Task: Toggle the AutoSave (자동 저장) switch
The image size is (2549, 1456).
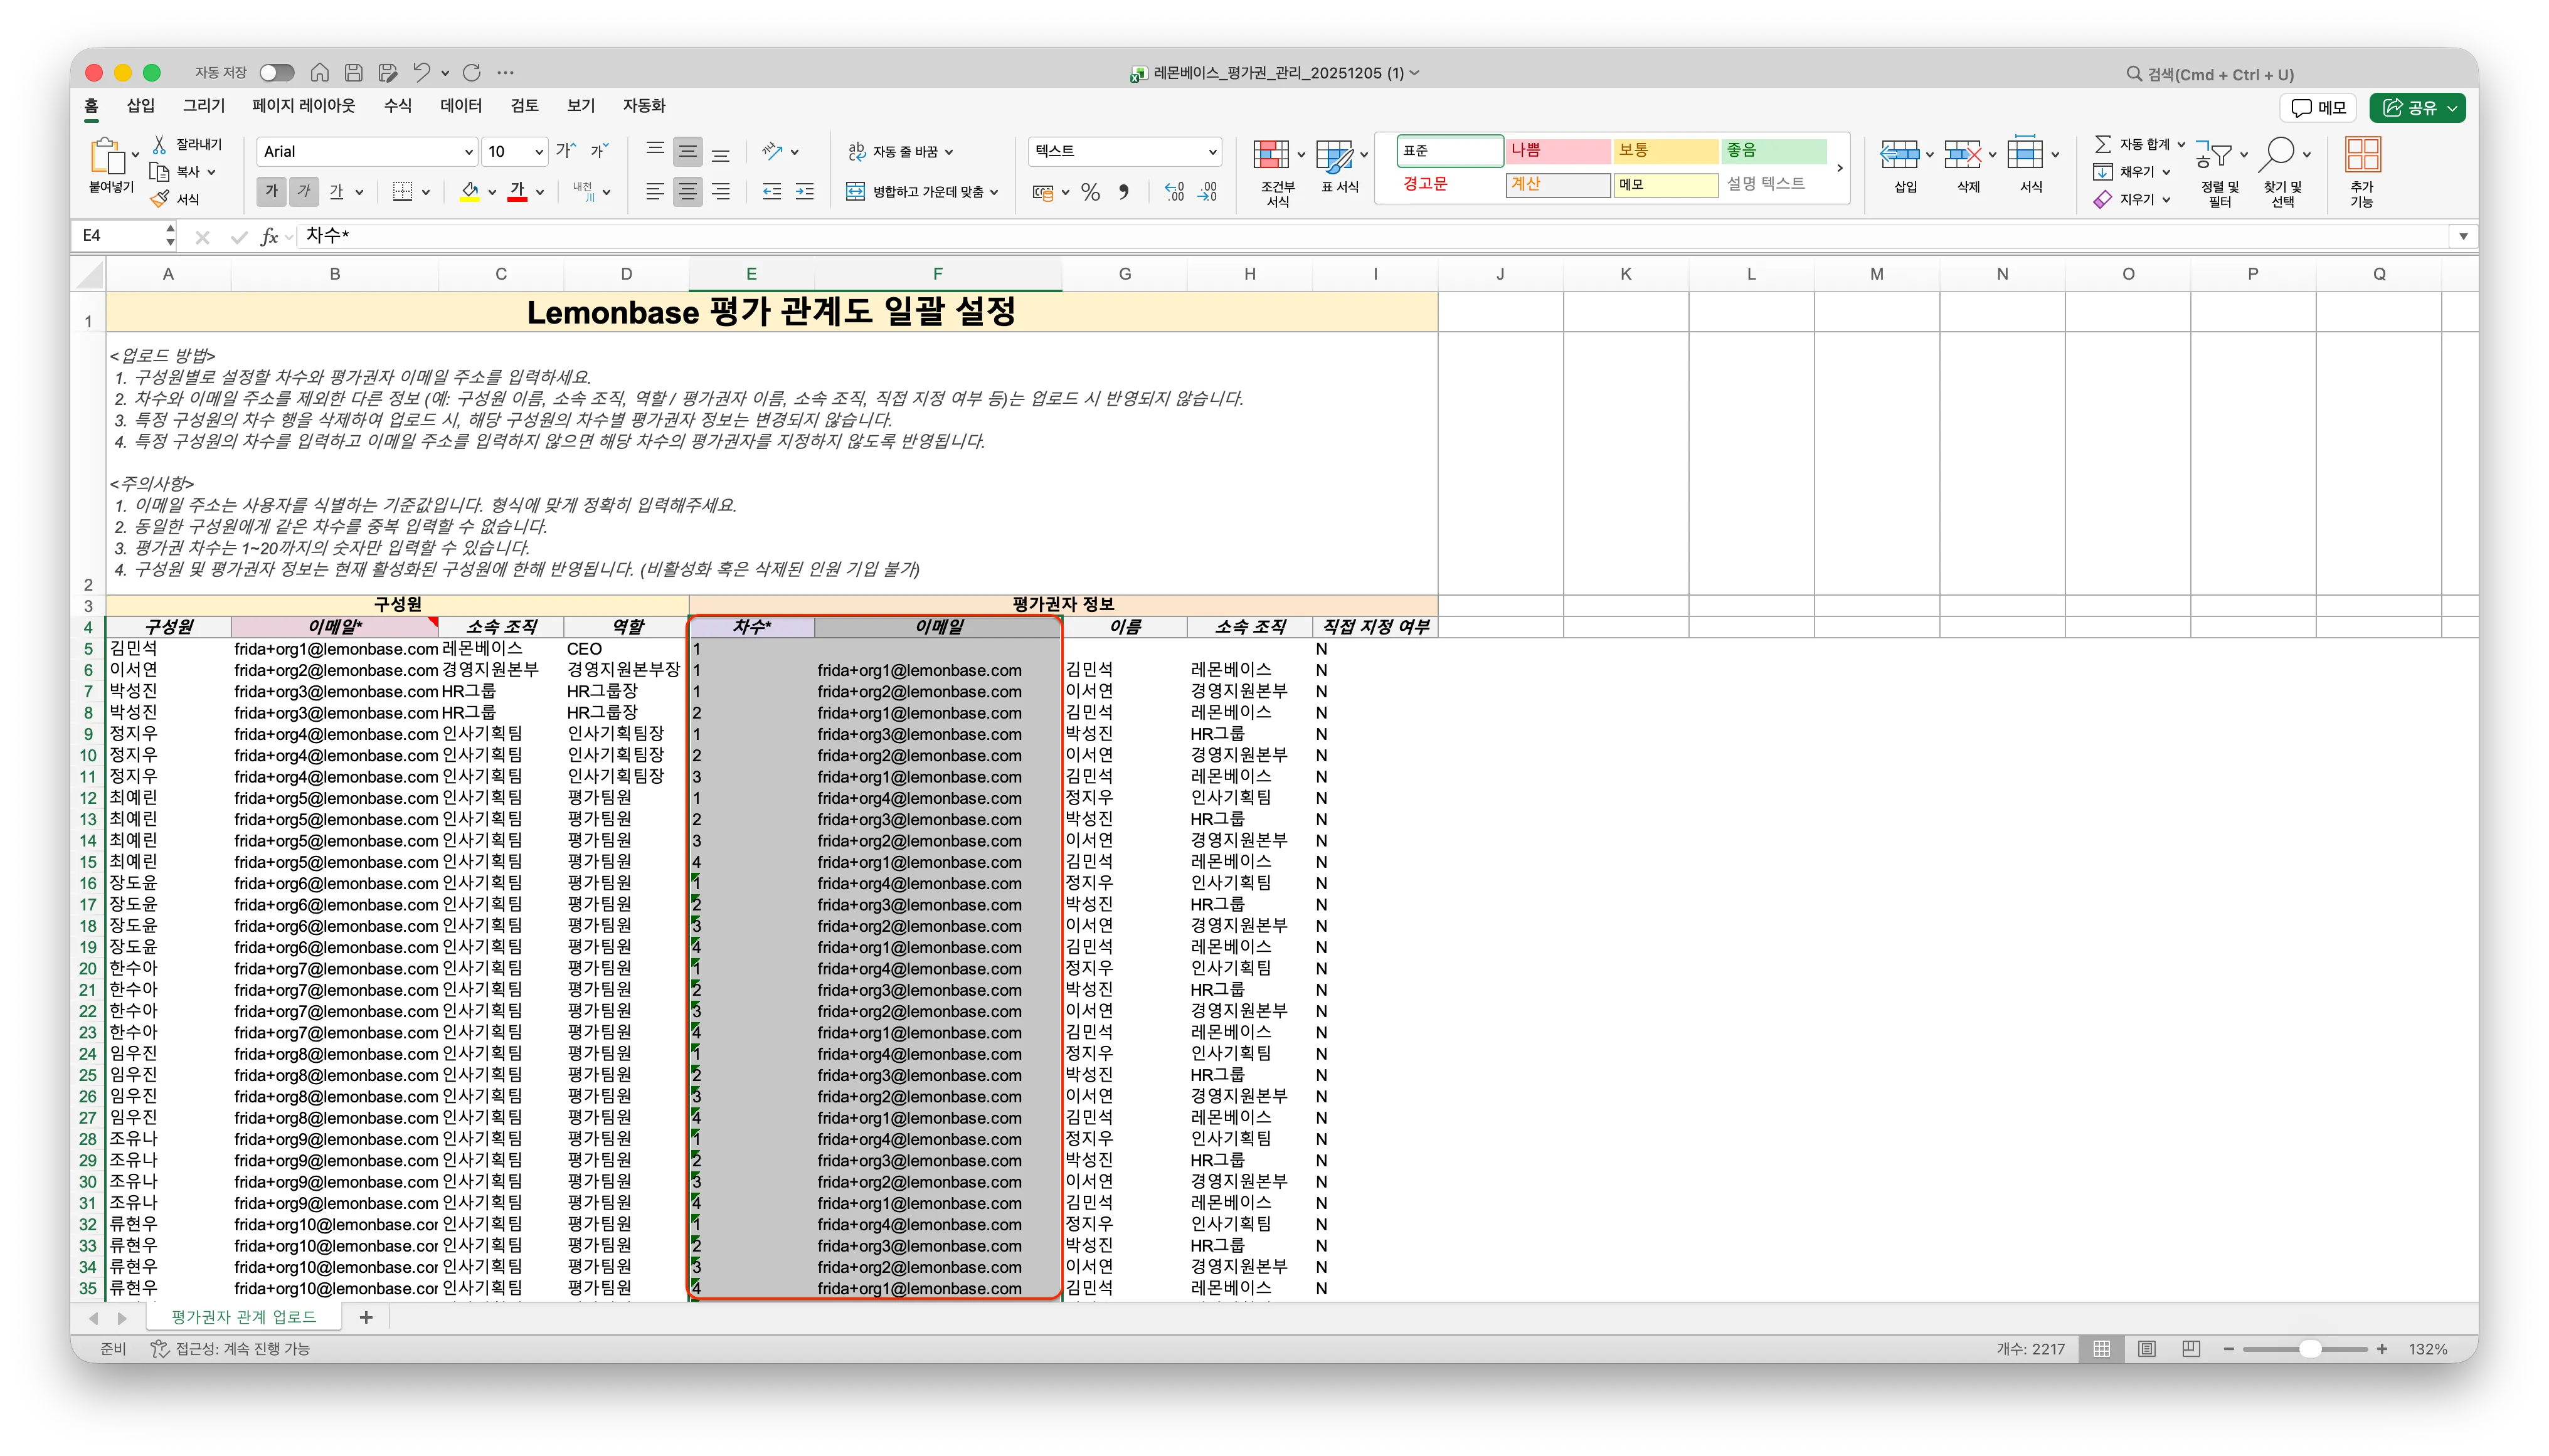Action: (277, 73)
